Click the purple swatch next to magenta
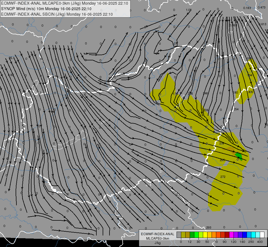The height and width of the screenshot is (247, 268). click(x=236, y=235)
